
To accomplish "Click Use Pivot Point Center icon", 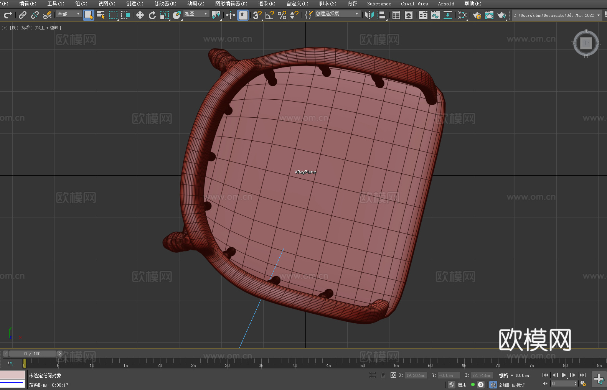I will pos(216,15).
